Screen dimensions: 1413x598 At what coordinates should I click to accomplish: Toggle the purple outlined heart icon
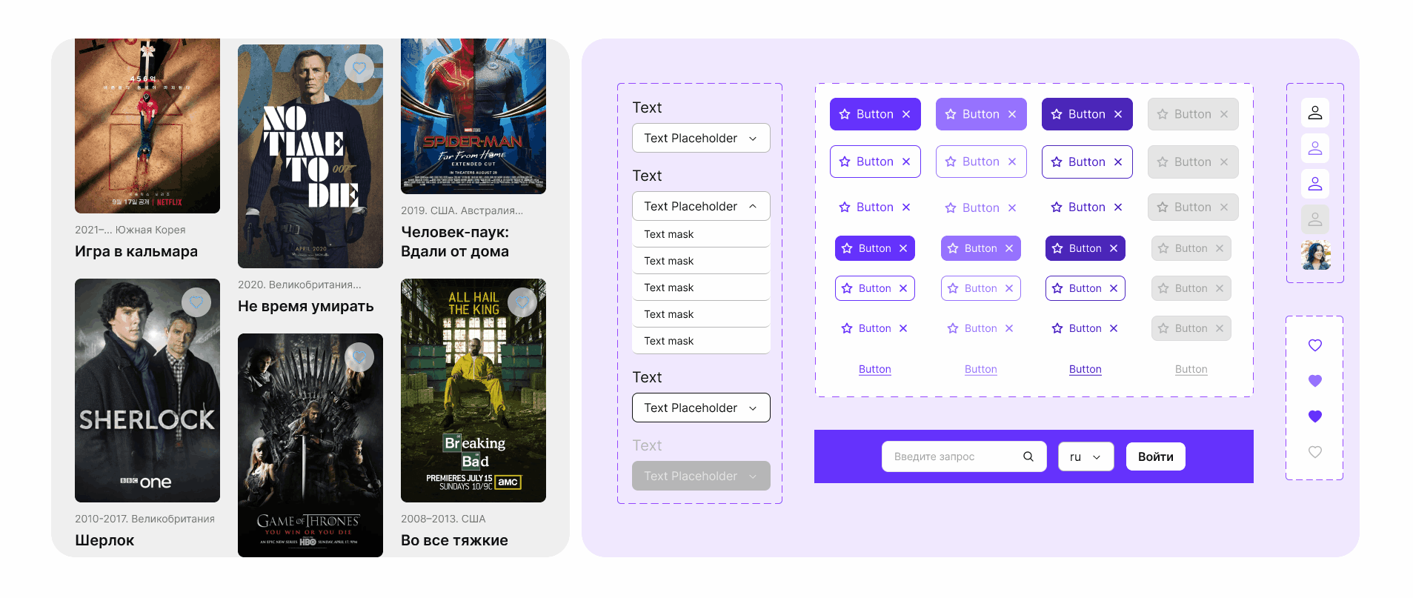click(x=1315, y=345)
